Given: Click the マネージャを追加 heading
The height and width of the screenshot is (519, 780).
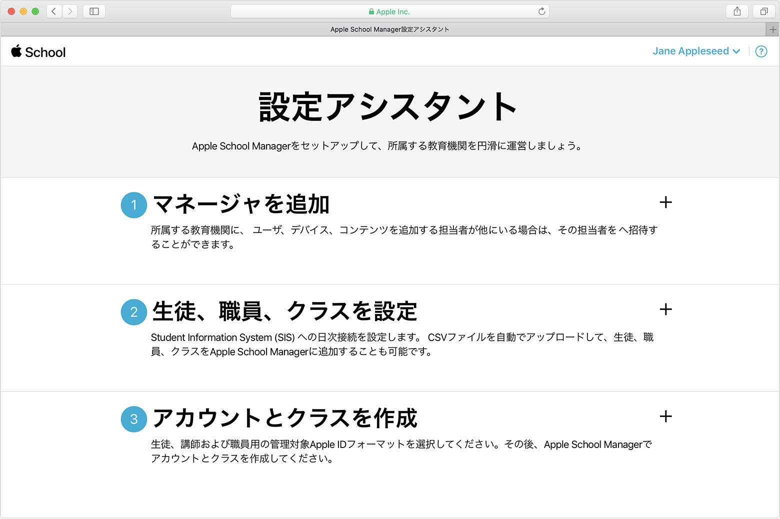Looking at the screenshot, I should [x=241, y=204].
